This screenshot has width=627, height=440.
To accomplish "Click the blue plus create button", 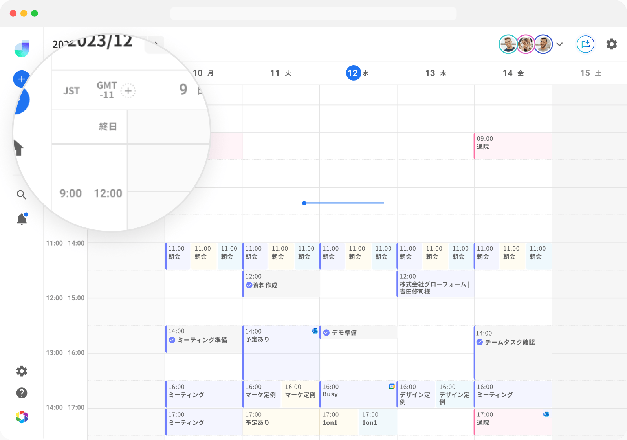I will coord(21,79).
